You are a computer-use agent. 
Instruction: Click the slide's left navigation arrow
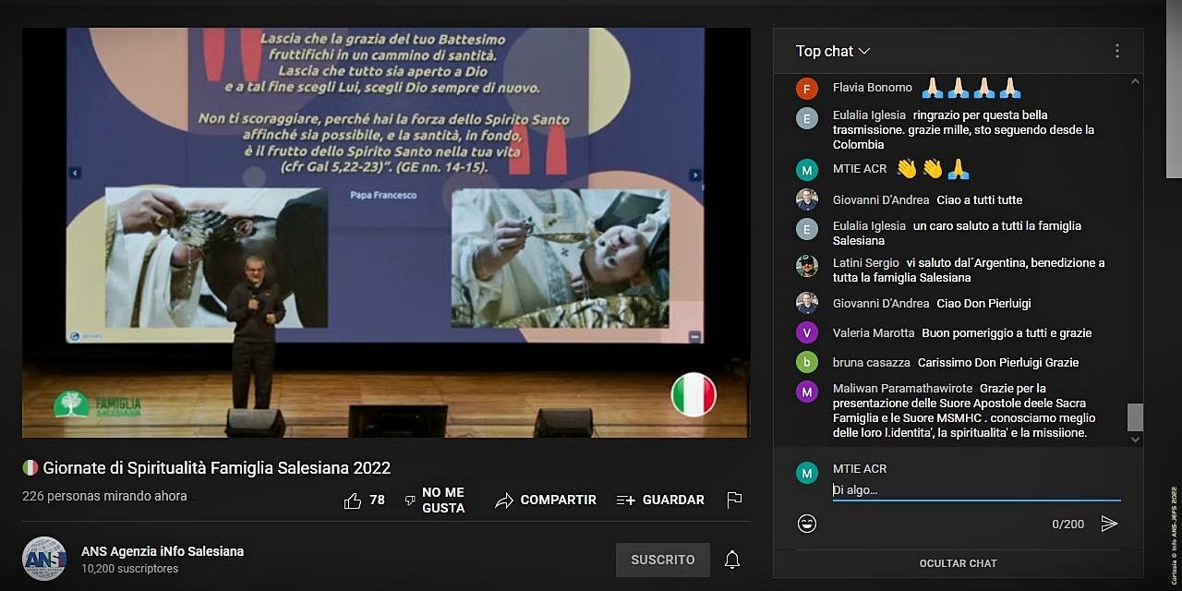point(75,173)
